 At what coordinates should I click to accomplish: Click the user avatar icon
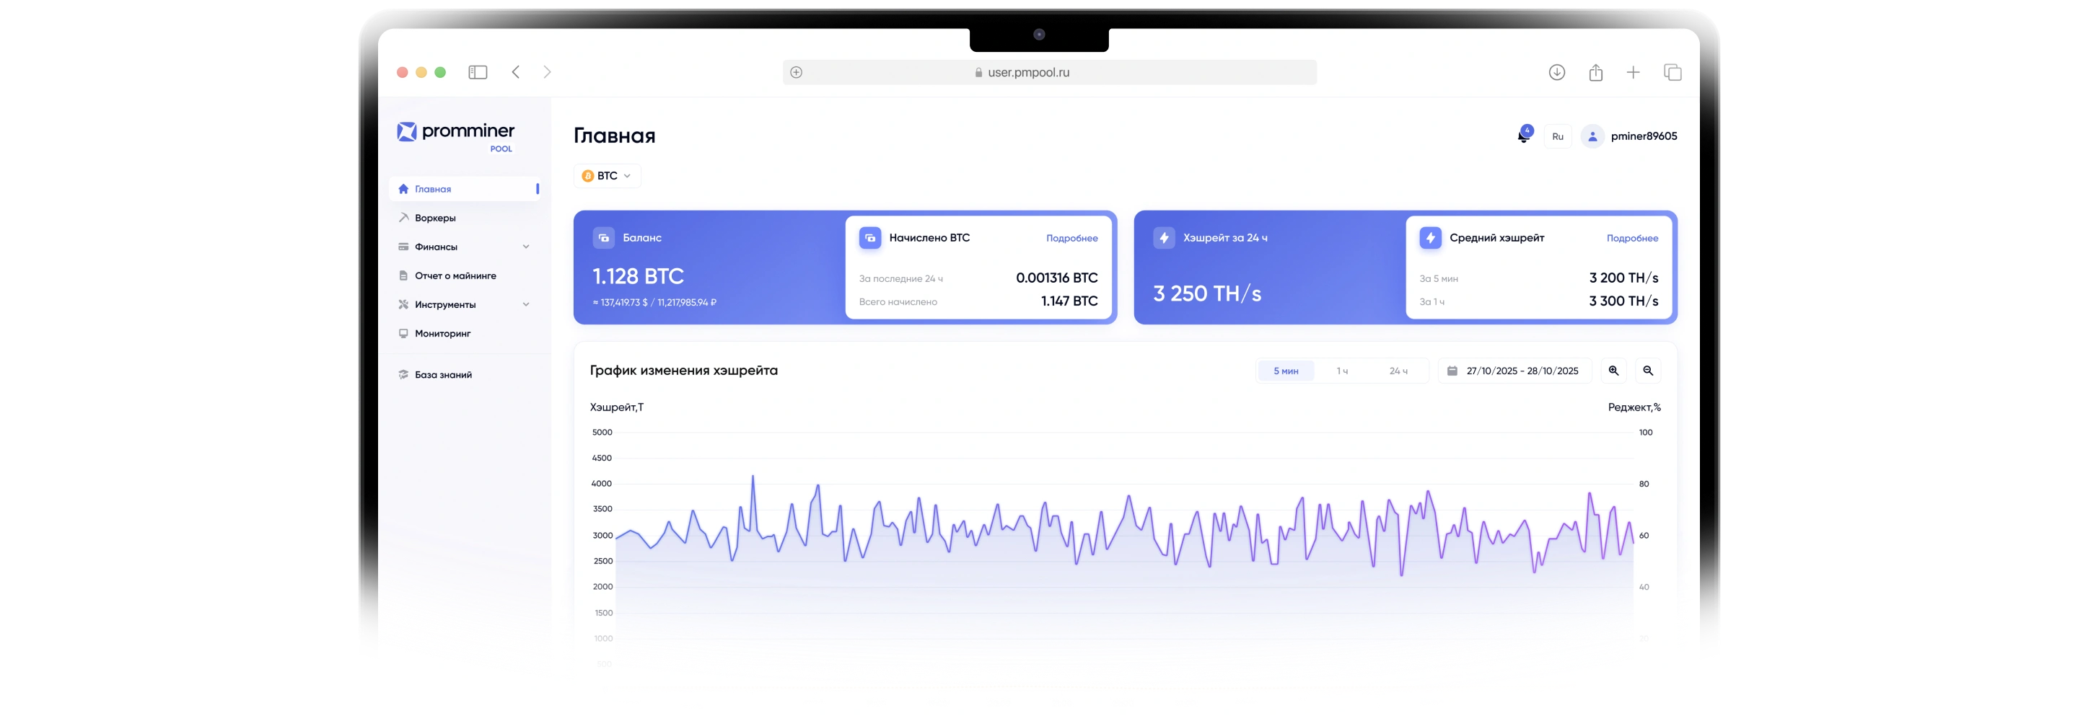point(1592,136)
